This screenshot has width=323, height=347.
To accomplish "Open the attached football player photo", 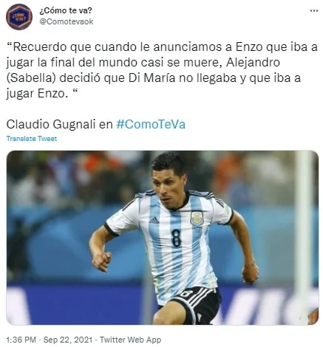I will (163, 238).
